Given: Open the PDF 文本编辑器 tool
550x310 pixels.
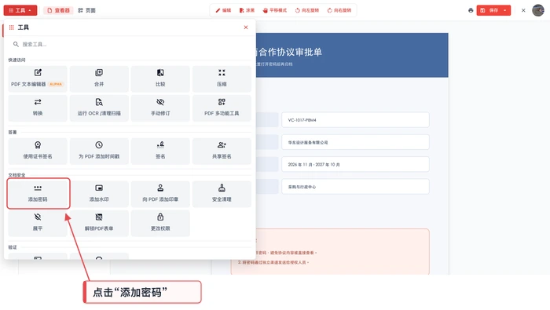Looking at the screenshot, I should point(38,78).
